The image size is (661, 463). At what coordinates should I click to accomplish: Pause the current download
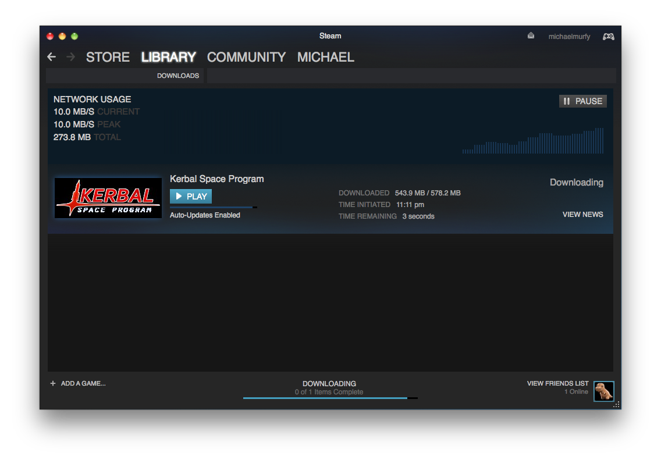click(x=583, y=101)
